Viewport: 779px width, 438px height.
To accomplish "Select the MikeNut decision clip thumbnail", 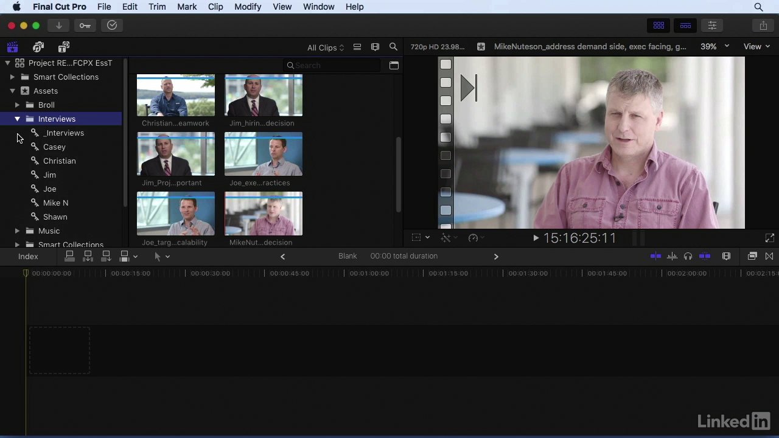I will [x=264, y=214].
